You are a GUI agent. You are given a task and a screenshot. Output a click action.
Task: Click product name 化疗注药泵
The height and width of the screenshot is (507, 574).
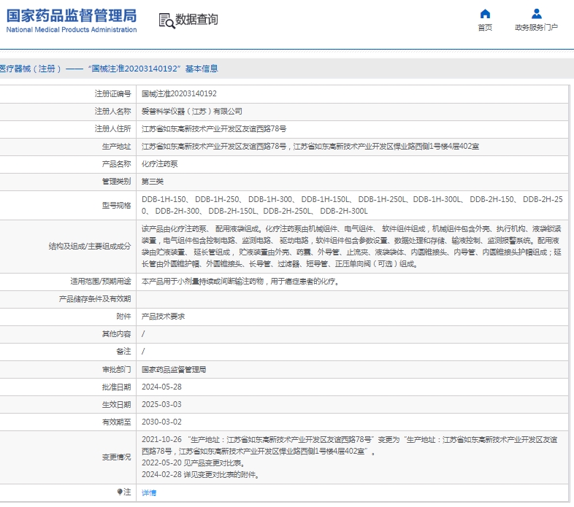[160, 164]
